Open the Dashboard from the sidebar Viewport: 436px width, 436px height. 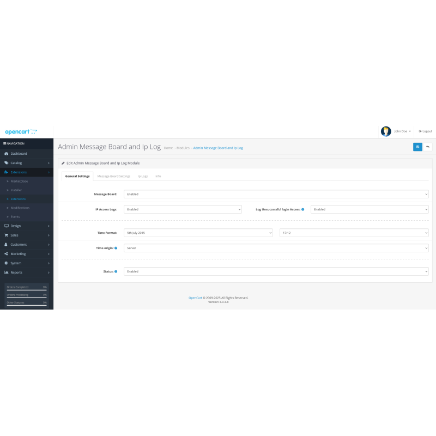click(16, 153)
